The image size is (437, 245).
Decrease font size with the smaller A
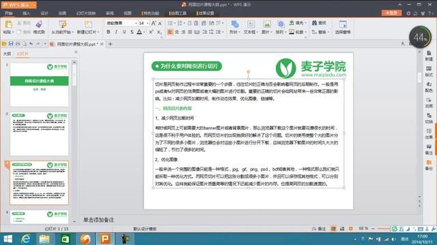pyautogui.click(x=160, y=24)
